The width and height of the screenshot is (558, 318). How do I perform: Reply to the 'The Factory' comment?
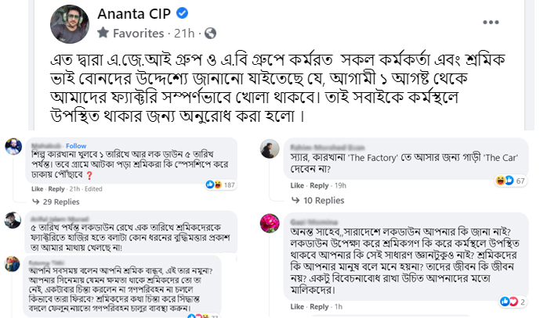click(x=319, y=185)
